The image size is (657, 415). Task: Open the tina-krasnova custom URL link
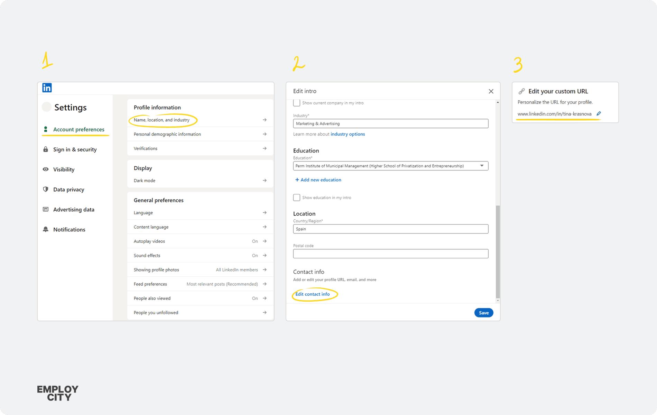pos(554,114)
